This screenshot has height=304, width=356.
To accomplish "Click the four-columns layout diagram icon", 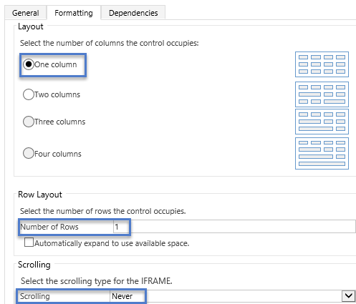I will (x=322, y=153).
